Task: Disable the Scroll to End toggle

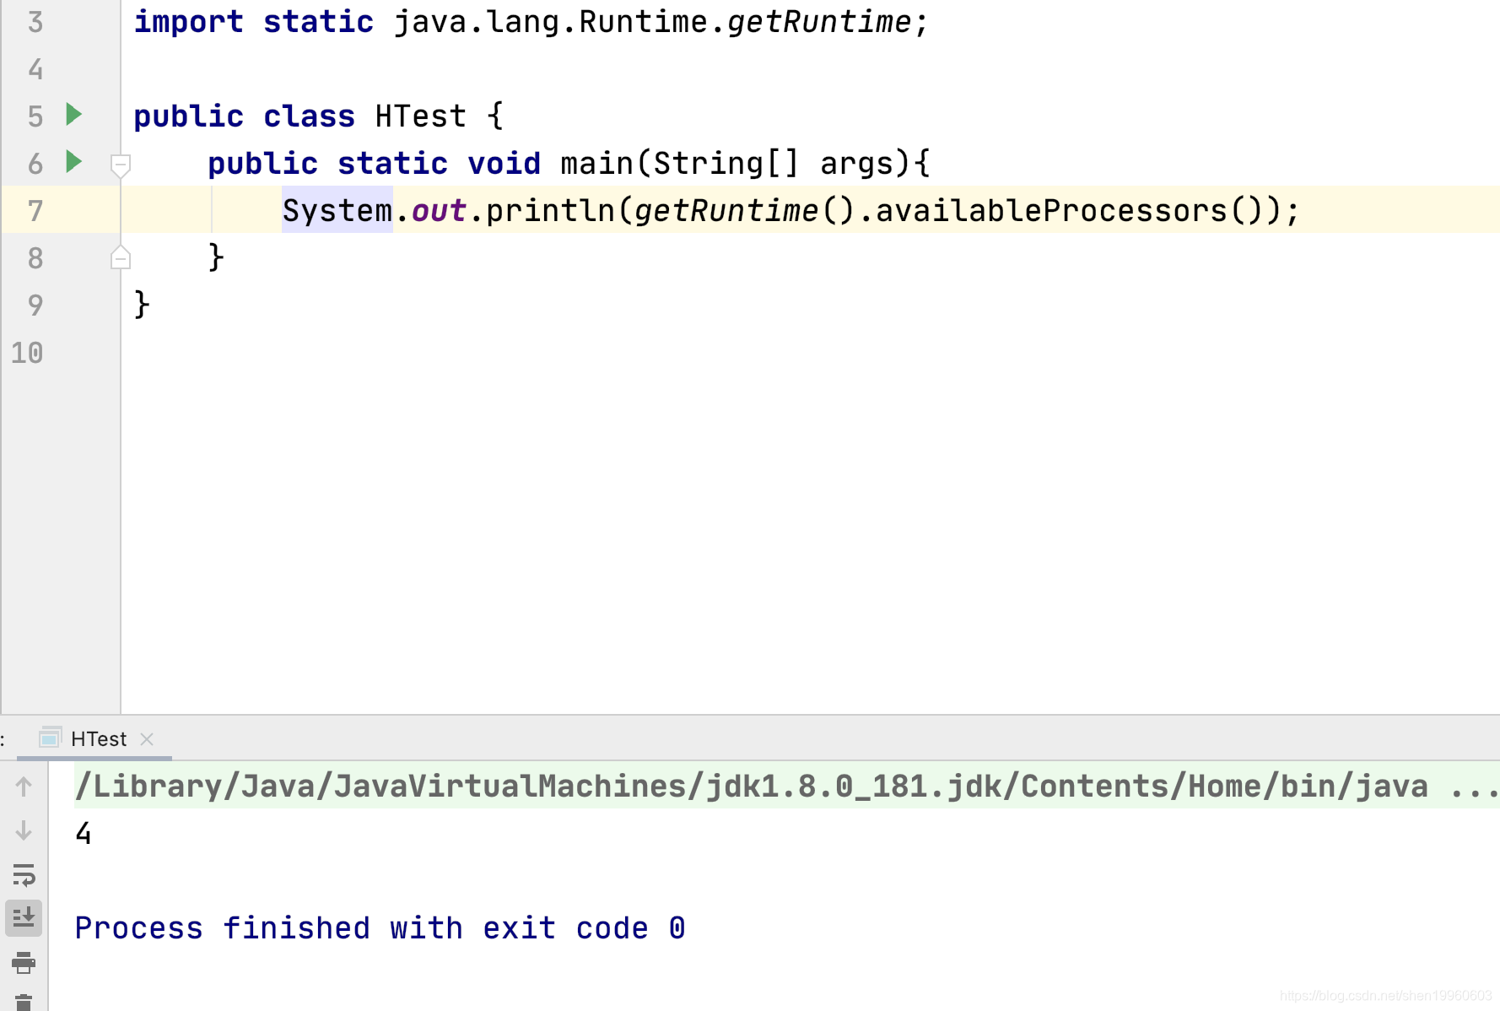Action: 24,918
